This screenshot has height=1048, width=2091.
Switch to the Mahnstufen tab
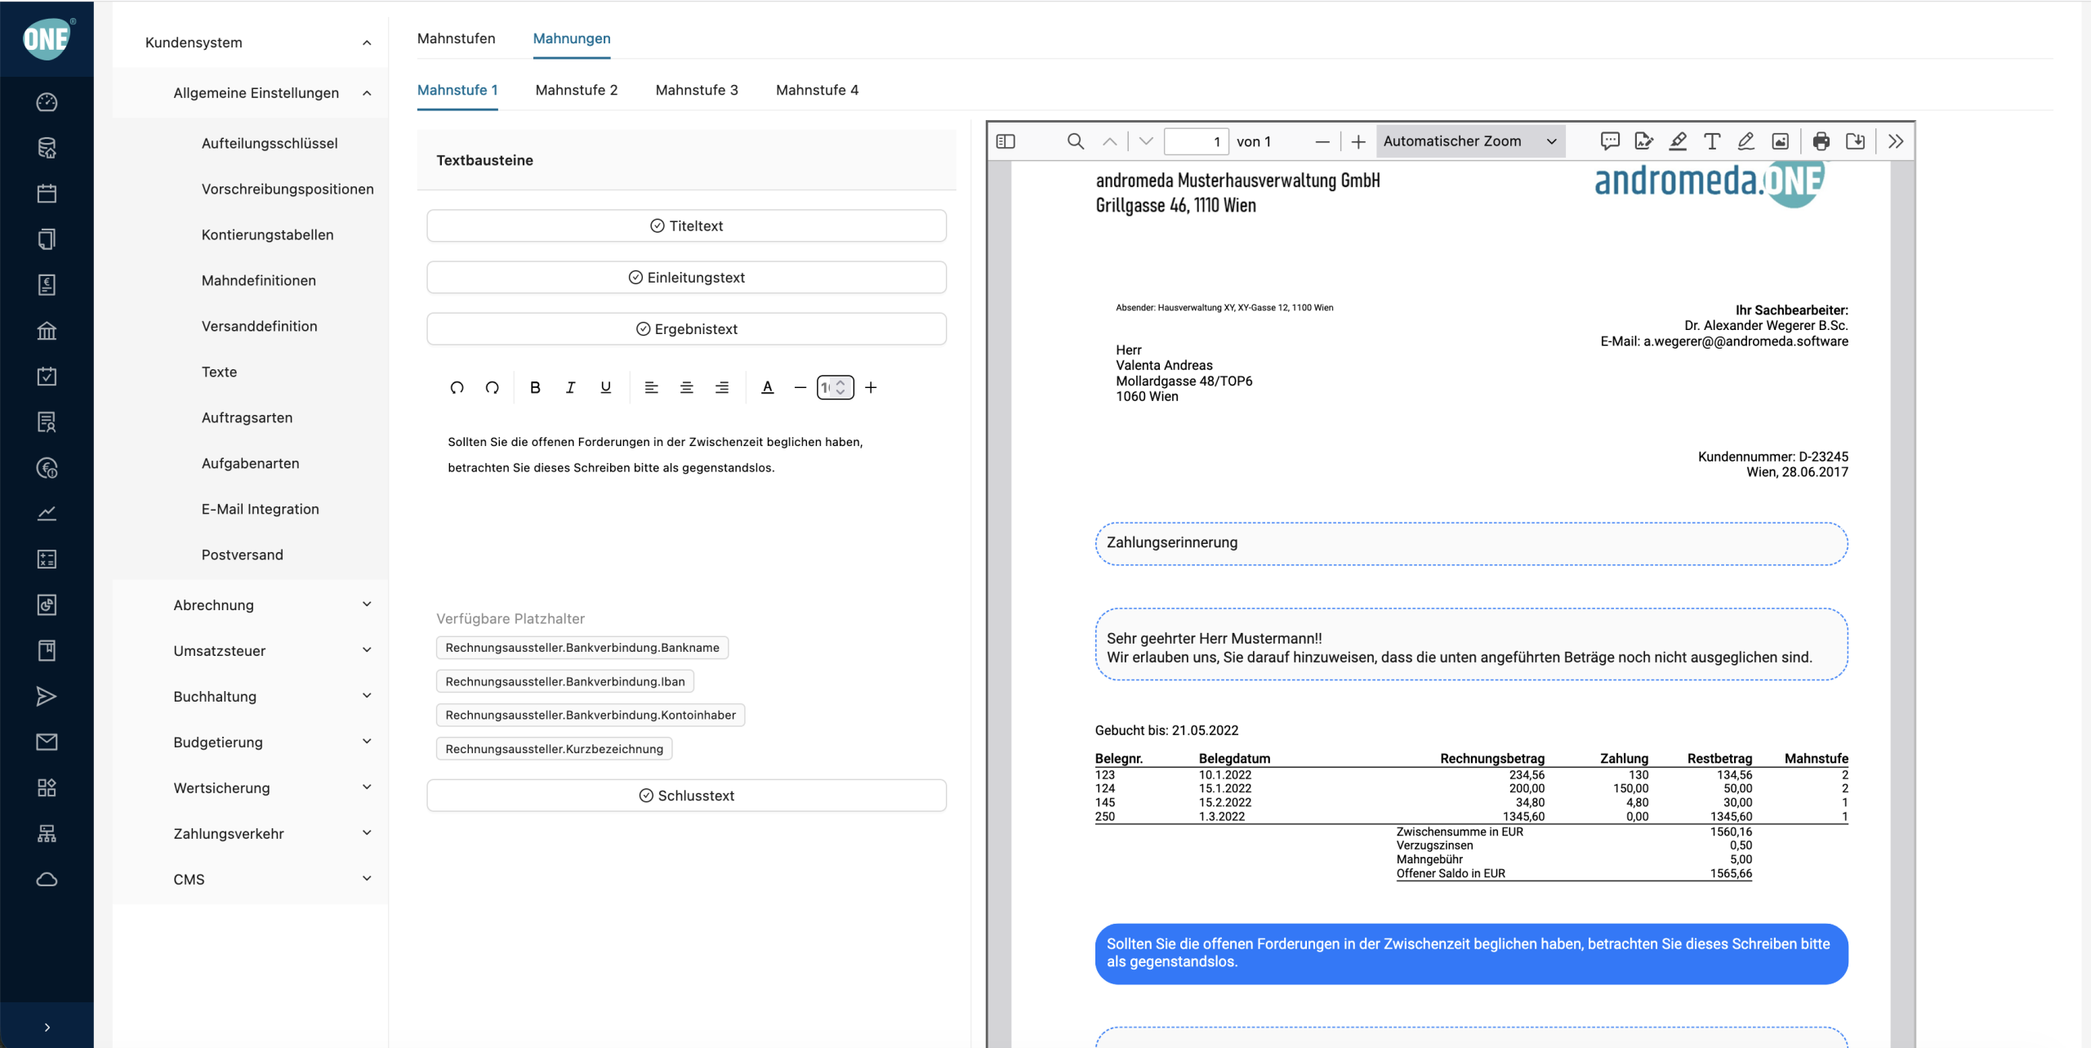[x=456, y=38]
